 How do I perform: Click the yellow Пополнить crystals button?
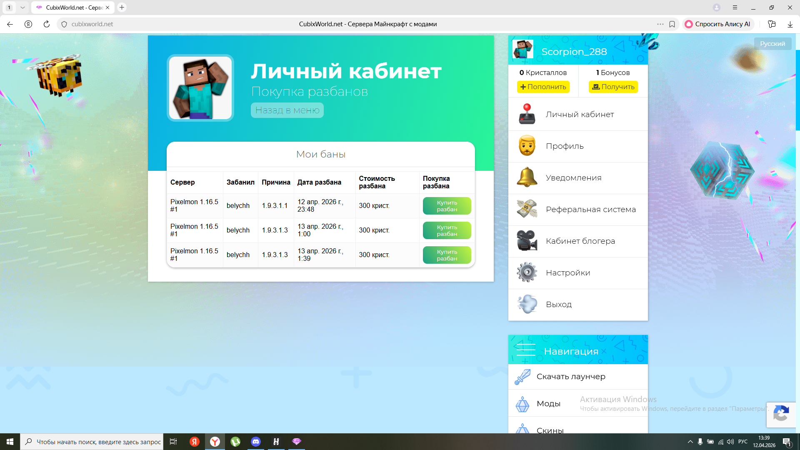(x=543, y=87)
